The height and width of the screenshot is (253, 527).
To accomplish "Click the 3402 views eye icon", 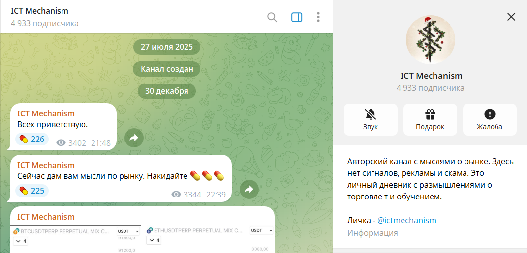I will (x=61, y=143).
